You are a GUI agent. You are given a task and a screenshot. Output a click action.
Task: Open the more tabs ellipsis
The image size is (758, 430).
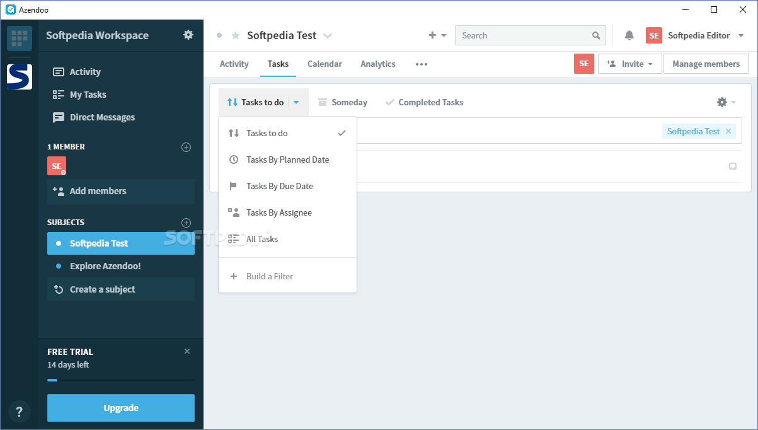[422, 64]
